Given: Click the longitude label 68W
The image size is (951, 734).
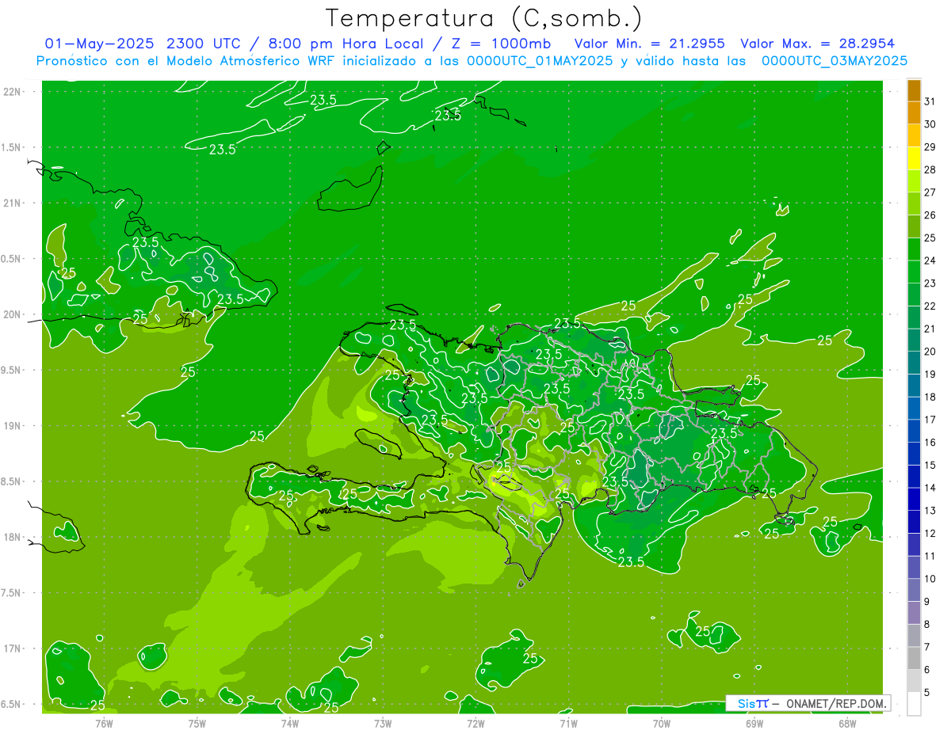Looking at the screenshot, I should 847,724.
